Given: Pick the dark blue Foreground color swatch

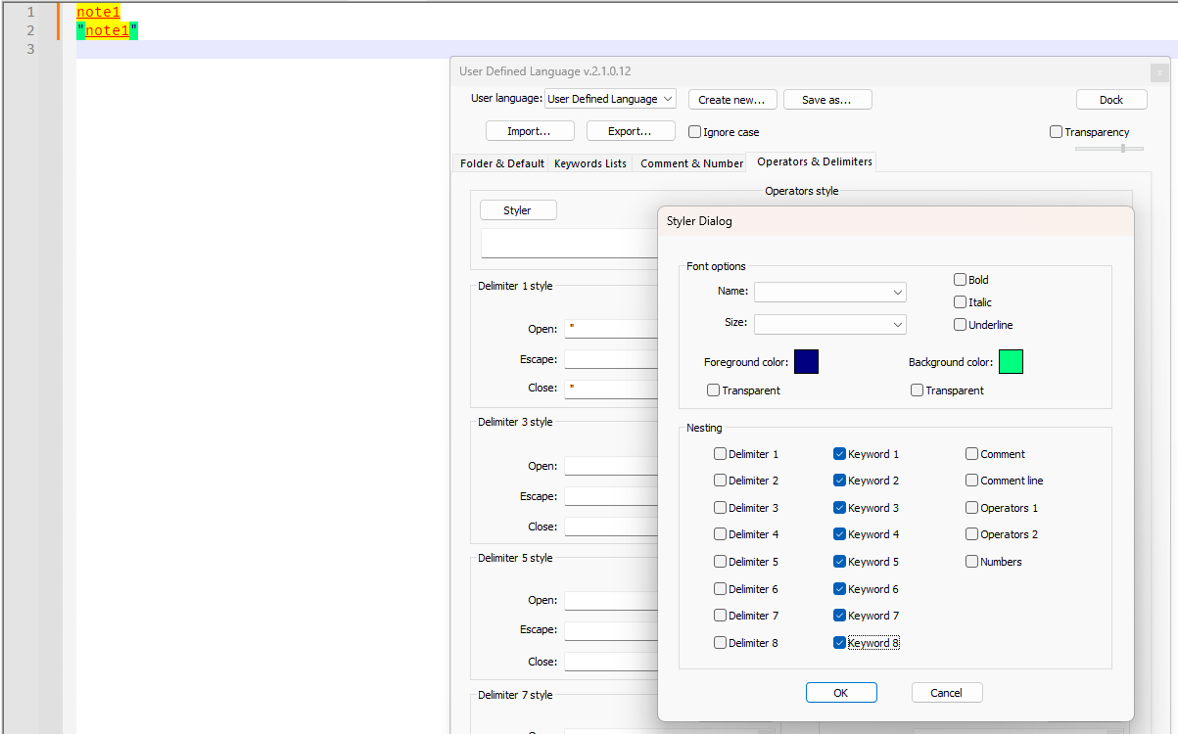Looking at the screenshot, I should (806, 362).
